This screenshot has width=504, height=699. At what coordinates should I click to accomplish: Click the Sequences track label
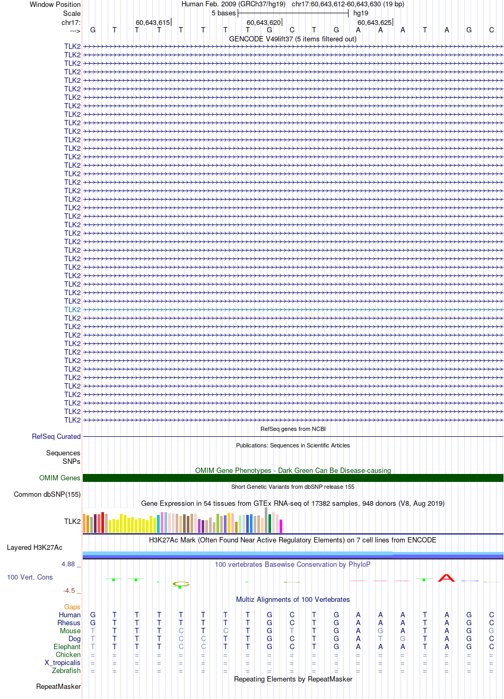(x=63, y=453)
